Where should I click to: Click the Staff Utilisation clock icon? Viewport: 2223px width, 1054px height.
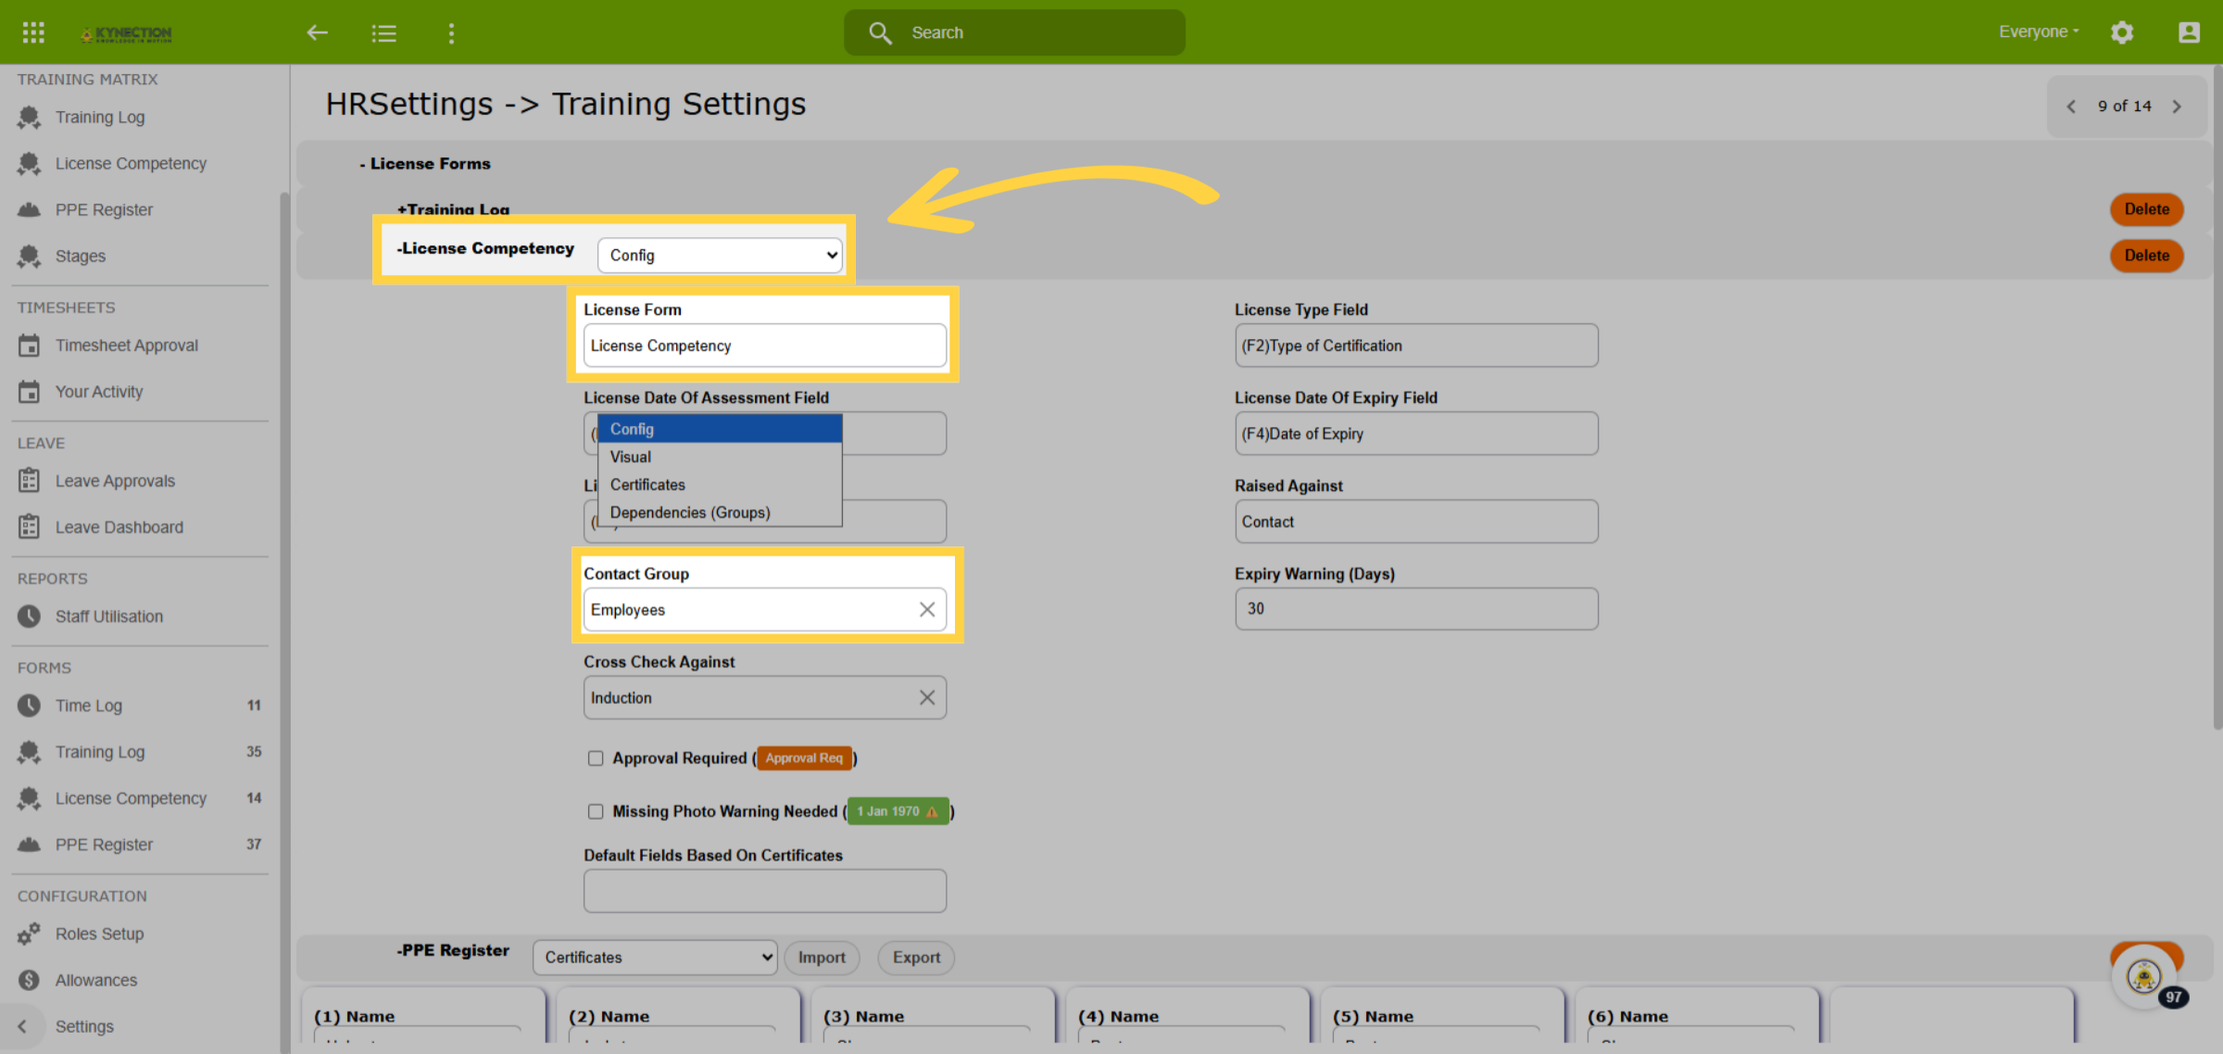coord(29,616)
